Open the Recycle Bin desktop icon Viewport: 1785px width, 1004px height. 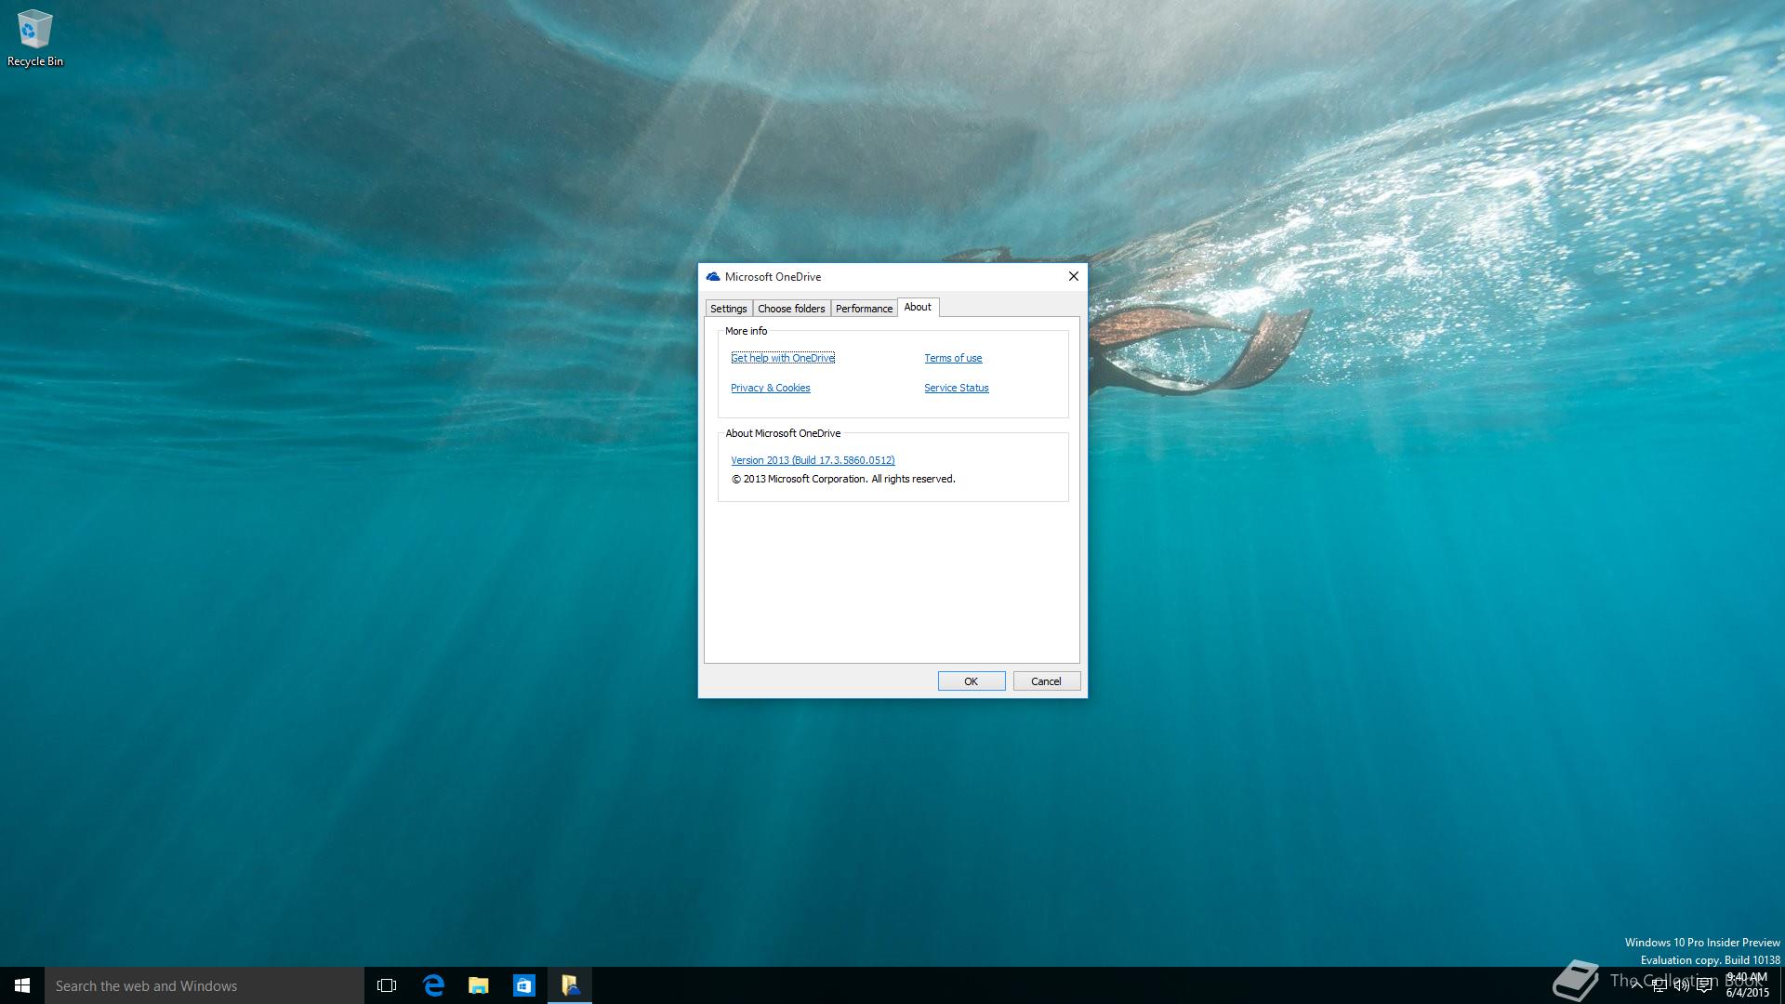point(34,38)
